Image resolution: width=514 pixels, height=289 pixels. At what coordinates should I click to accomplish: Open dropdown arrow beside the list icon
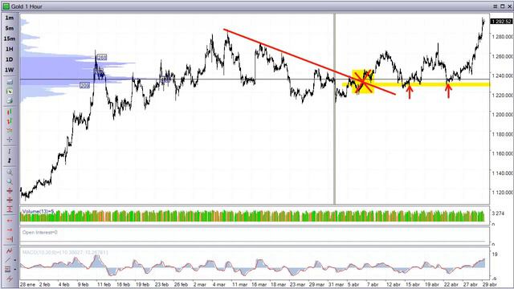coord(14,270)
